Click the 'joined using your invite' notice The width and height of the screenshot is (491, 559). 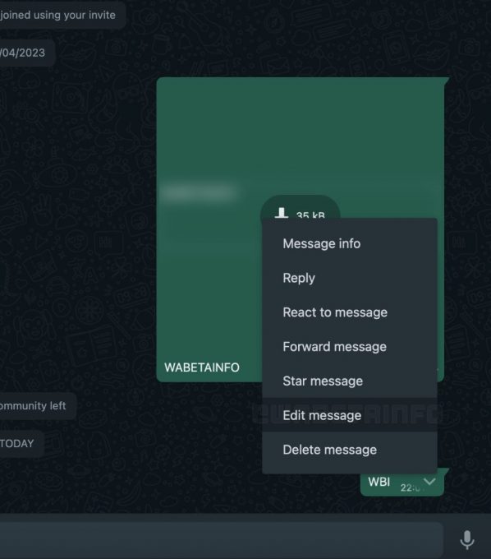[57, 15]
